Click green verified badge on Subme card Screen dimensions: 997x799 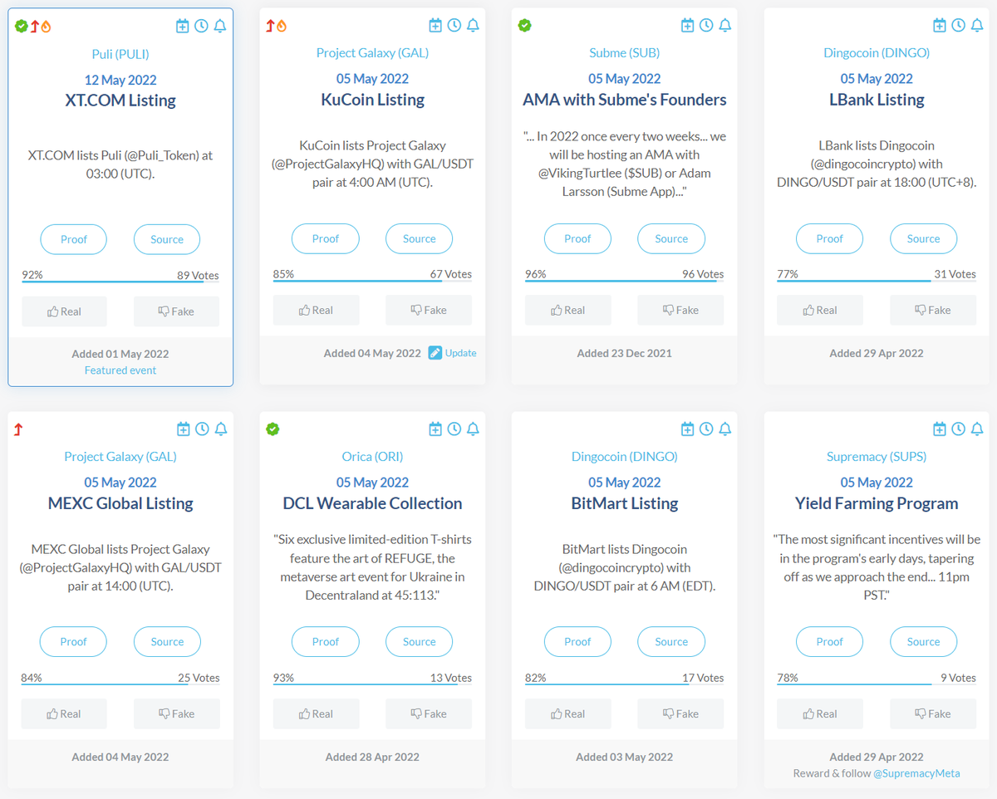pos(524,26)
